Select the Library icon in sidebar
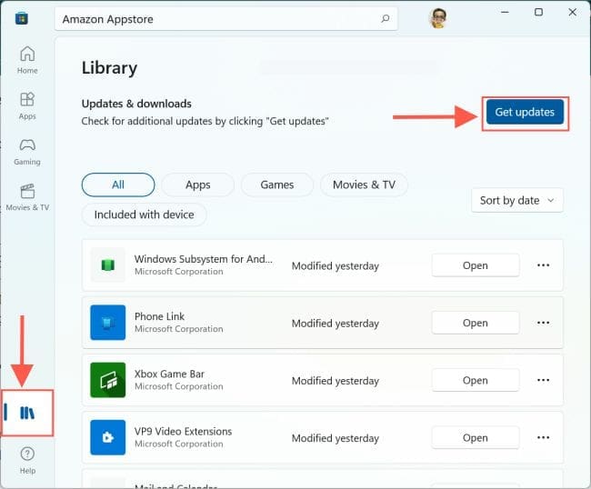The height and width of the screenshot is (489, 591). [27, 413]
